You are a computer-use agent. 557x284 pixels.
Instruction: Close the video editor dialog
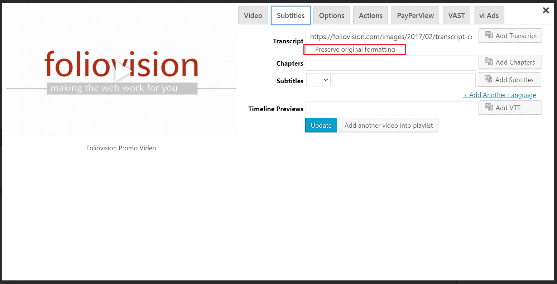point(546,10)
